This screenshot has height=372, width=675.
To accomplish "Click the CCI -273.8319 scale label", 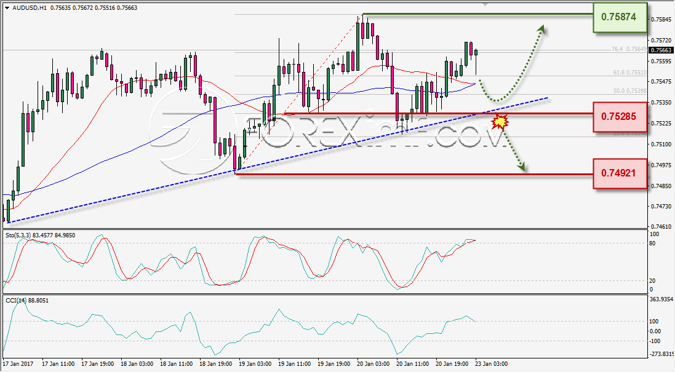I will click(661, 354).
